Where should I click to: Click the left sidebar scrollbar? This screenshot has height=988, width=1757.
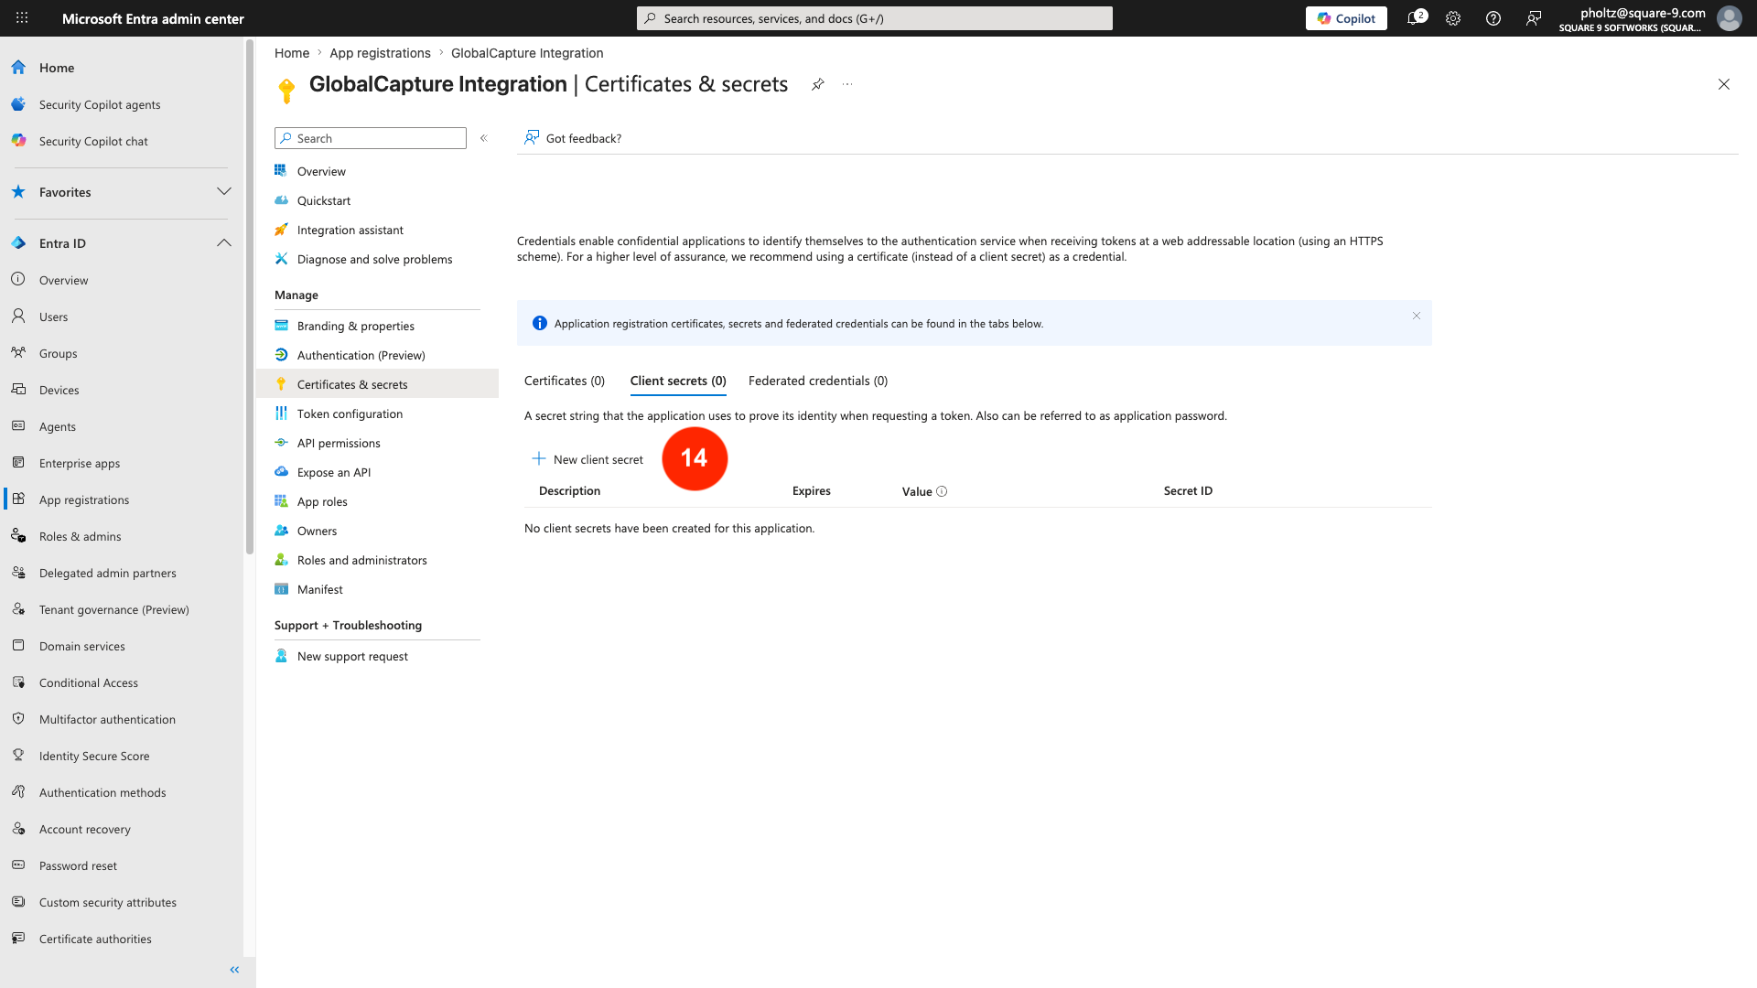point(249,297)
